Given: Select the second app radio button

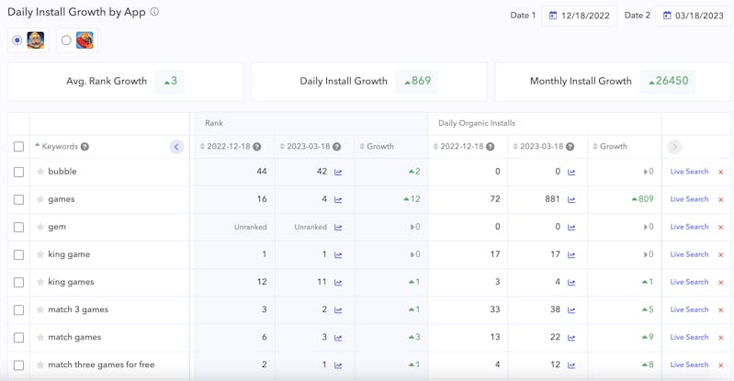Looking at the screenshot, I should (x=66, y=40).
